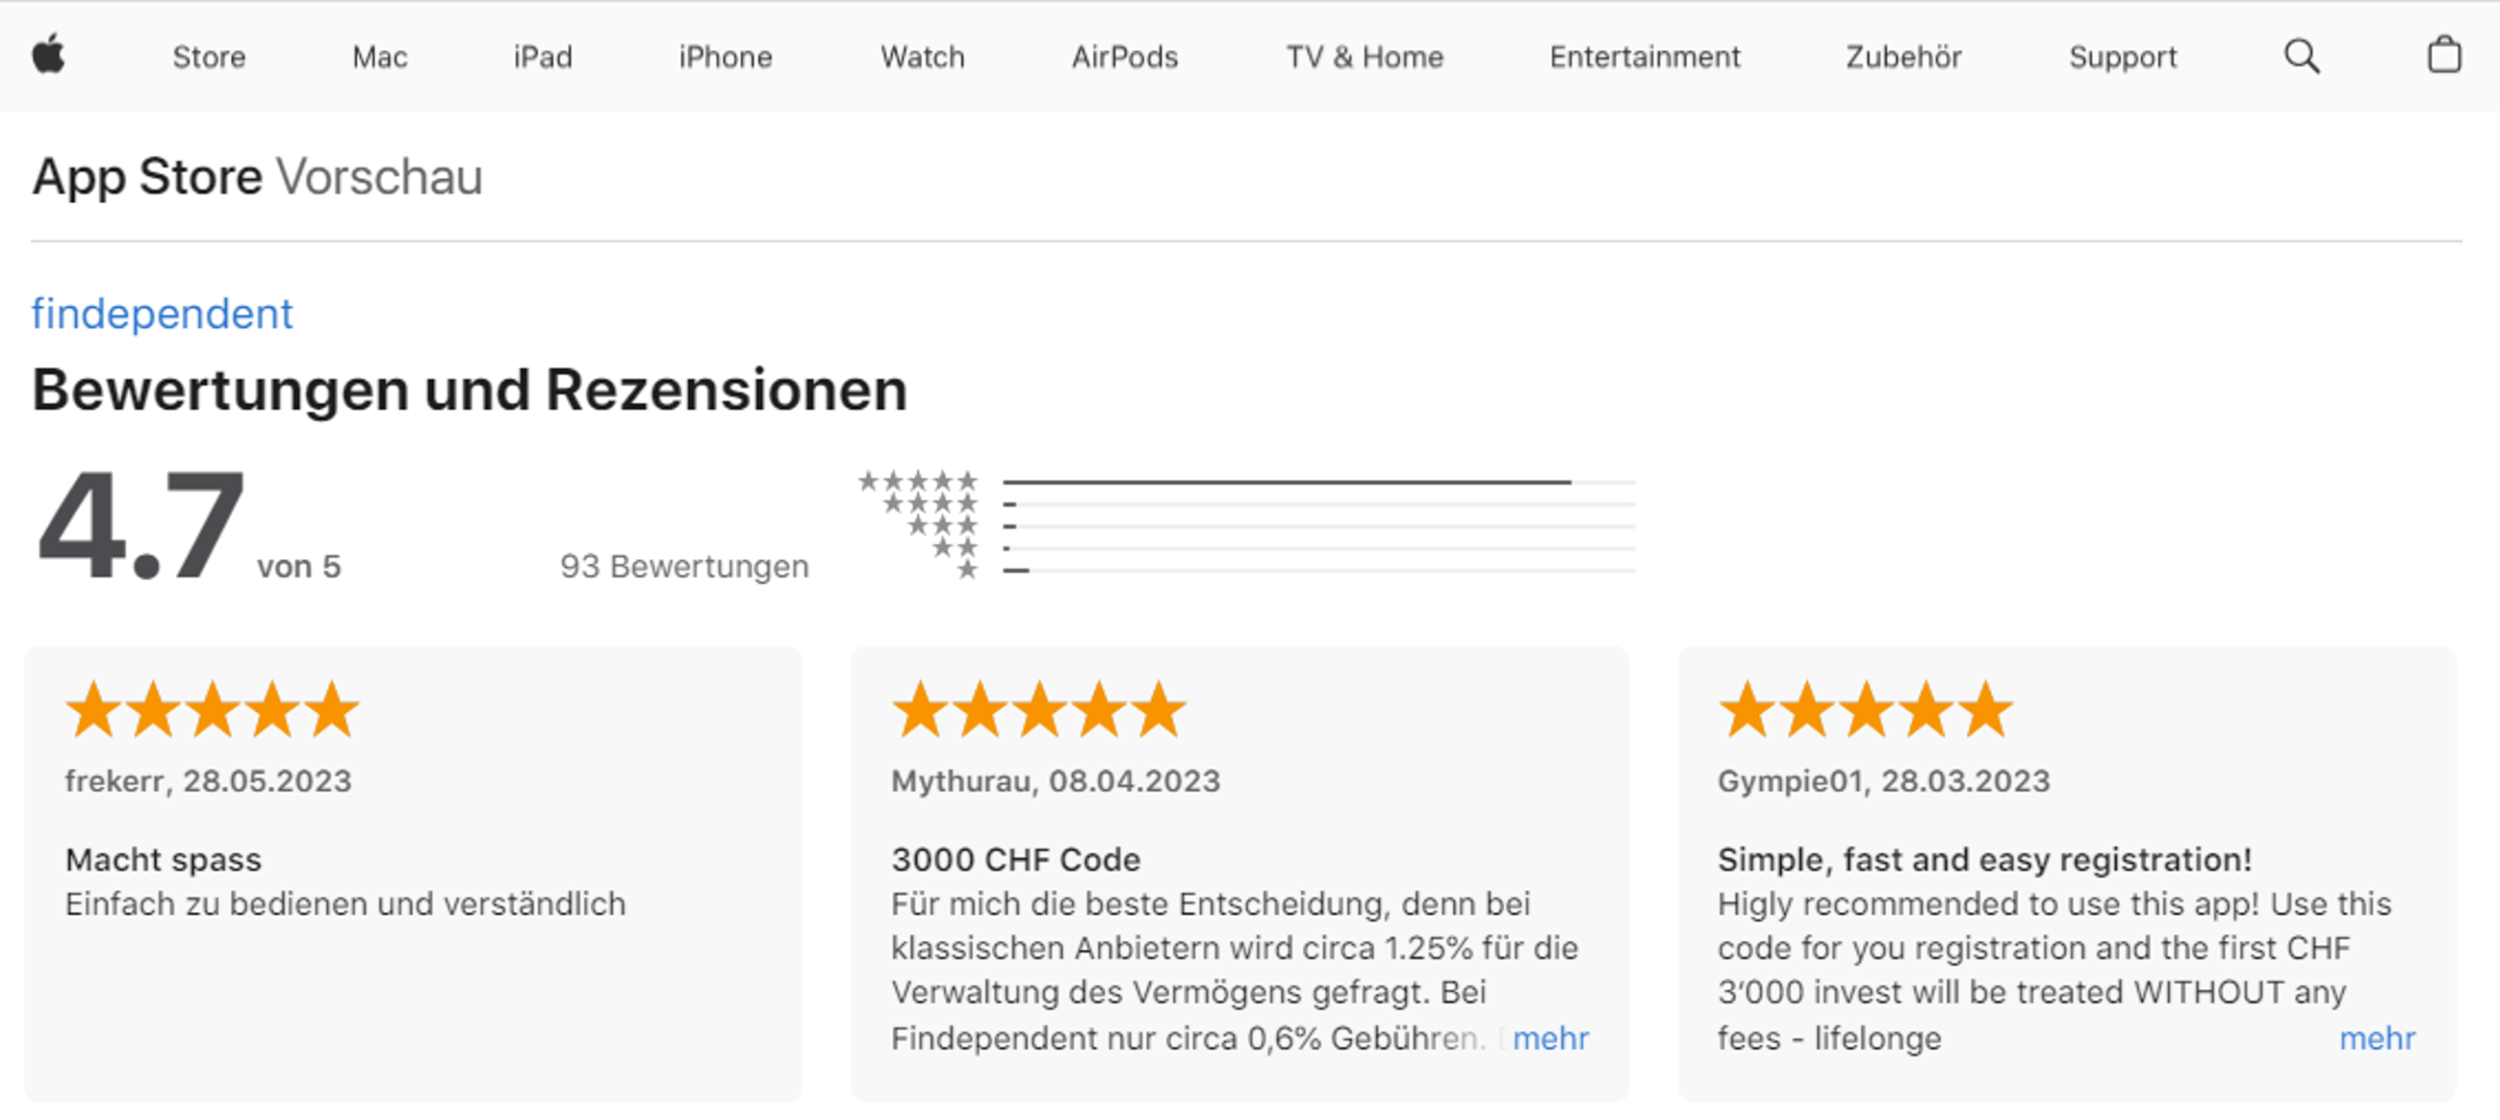Open the findependent developer link

click(162, 314)
